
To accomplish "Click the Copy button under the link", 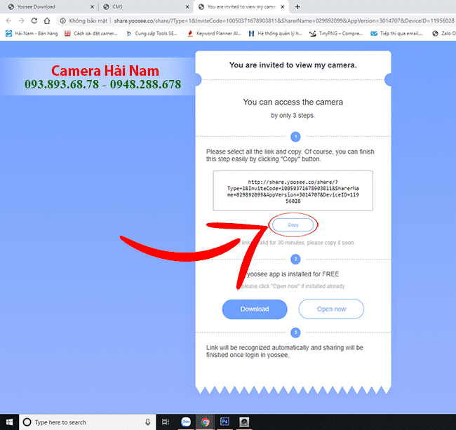I will click(x=293, y=225).
